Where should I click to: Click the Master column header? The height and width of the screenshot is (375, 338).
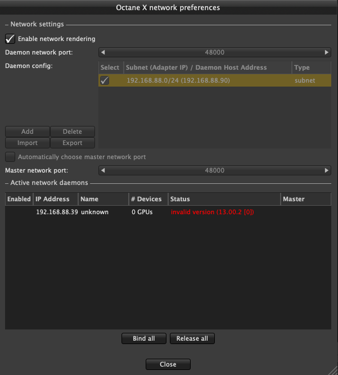pos(306,199)
